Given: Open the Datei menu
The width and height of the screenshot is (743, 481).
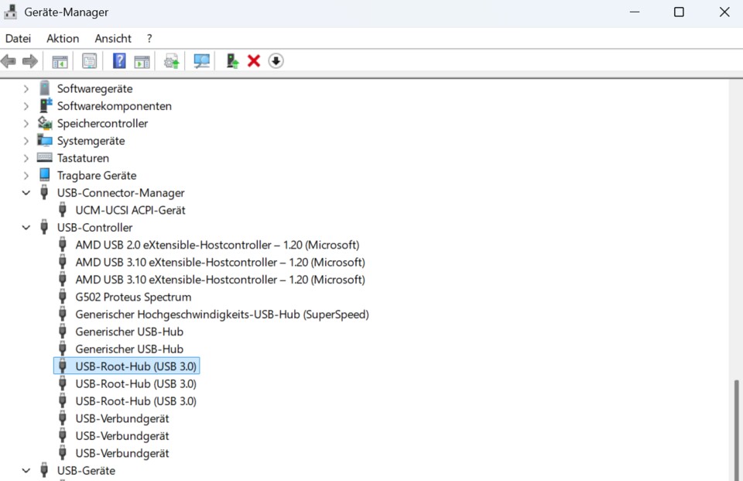Looking at the screenshot, I should [18, 38].
